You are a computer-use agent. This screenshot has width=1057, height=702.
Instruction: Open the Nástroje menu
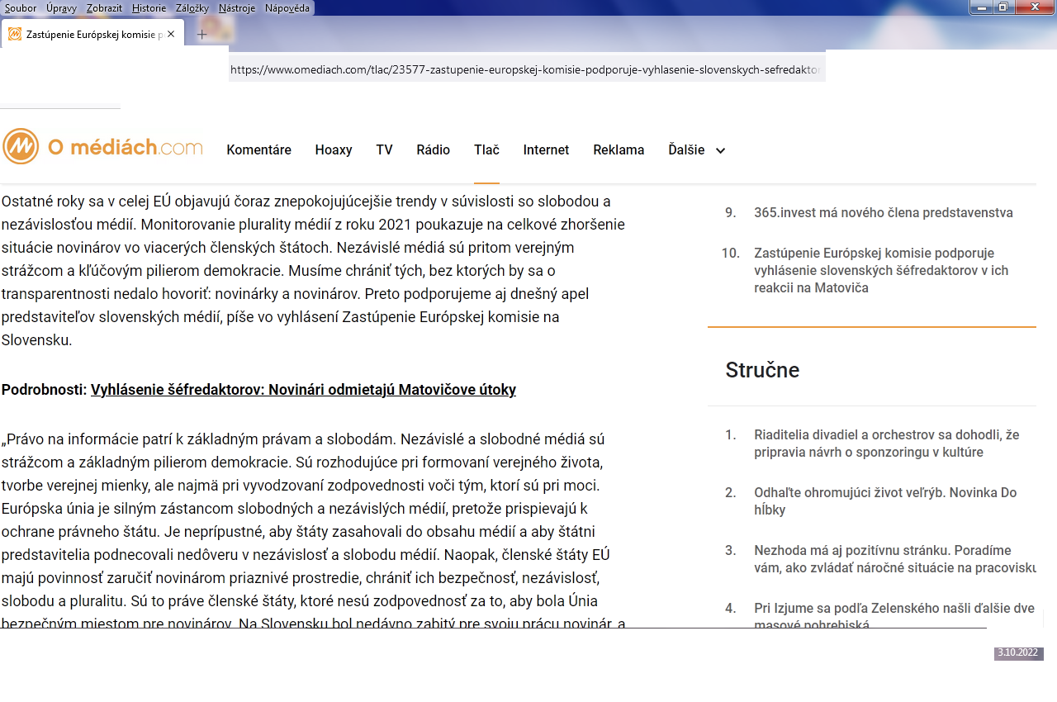[x=237, y=8]
